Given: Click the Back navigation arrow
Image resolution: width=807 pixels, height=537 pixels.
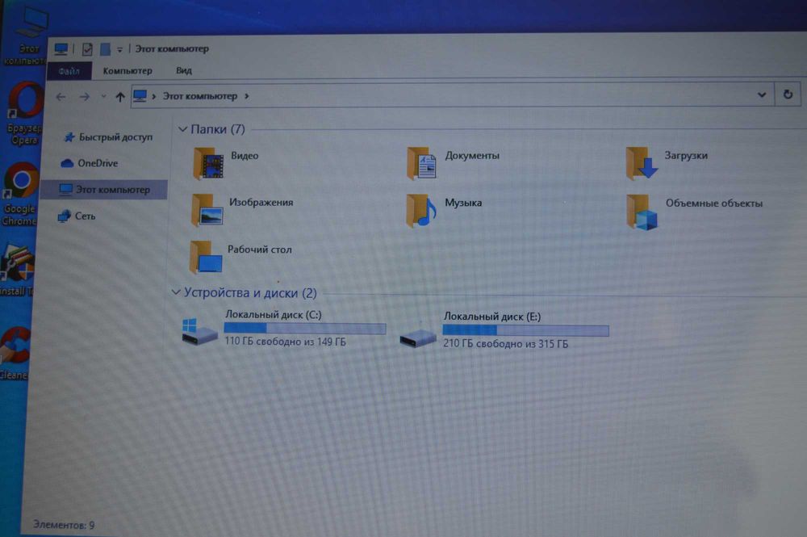Looking at the screenshot, I should pyautogui.click(x=61, y=97).
